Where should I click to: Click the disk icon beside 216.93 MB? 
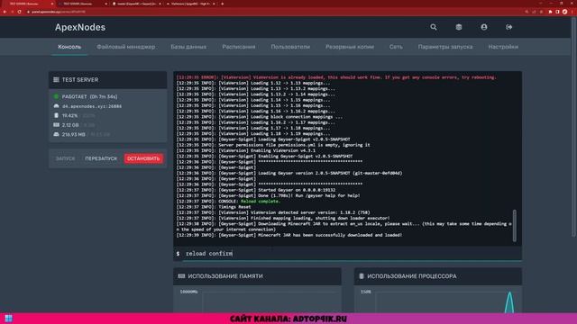point(56,134)
